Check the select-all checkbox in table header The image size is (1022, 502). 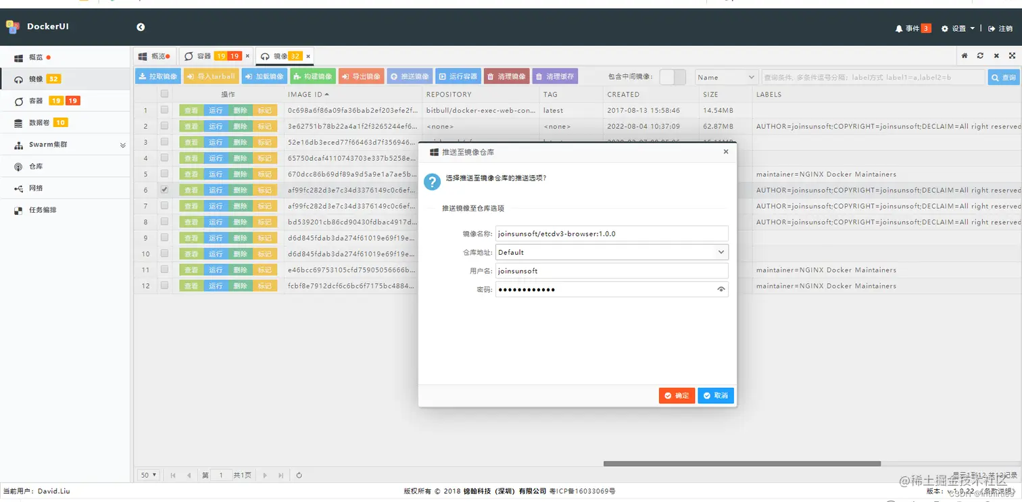coord(164,94)
